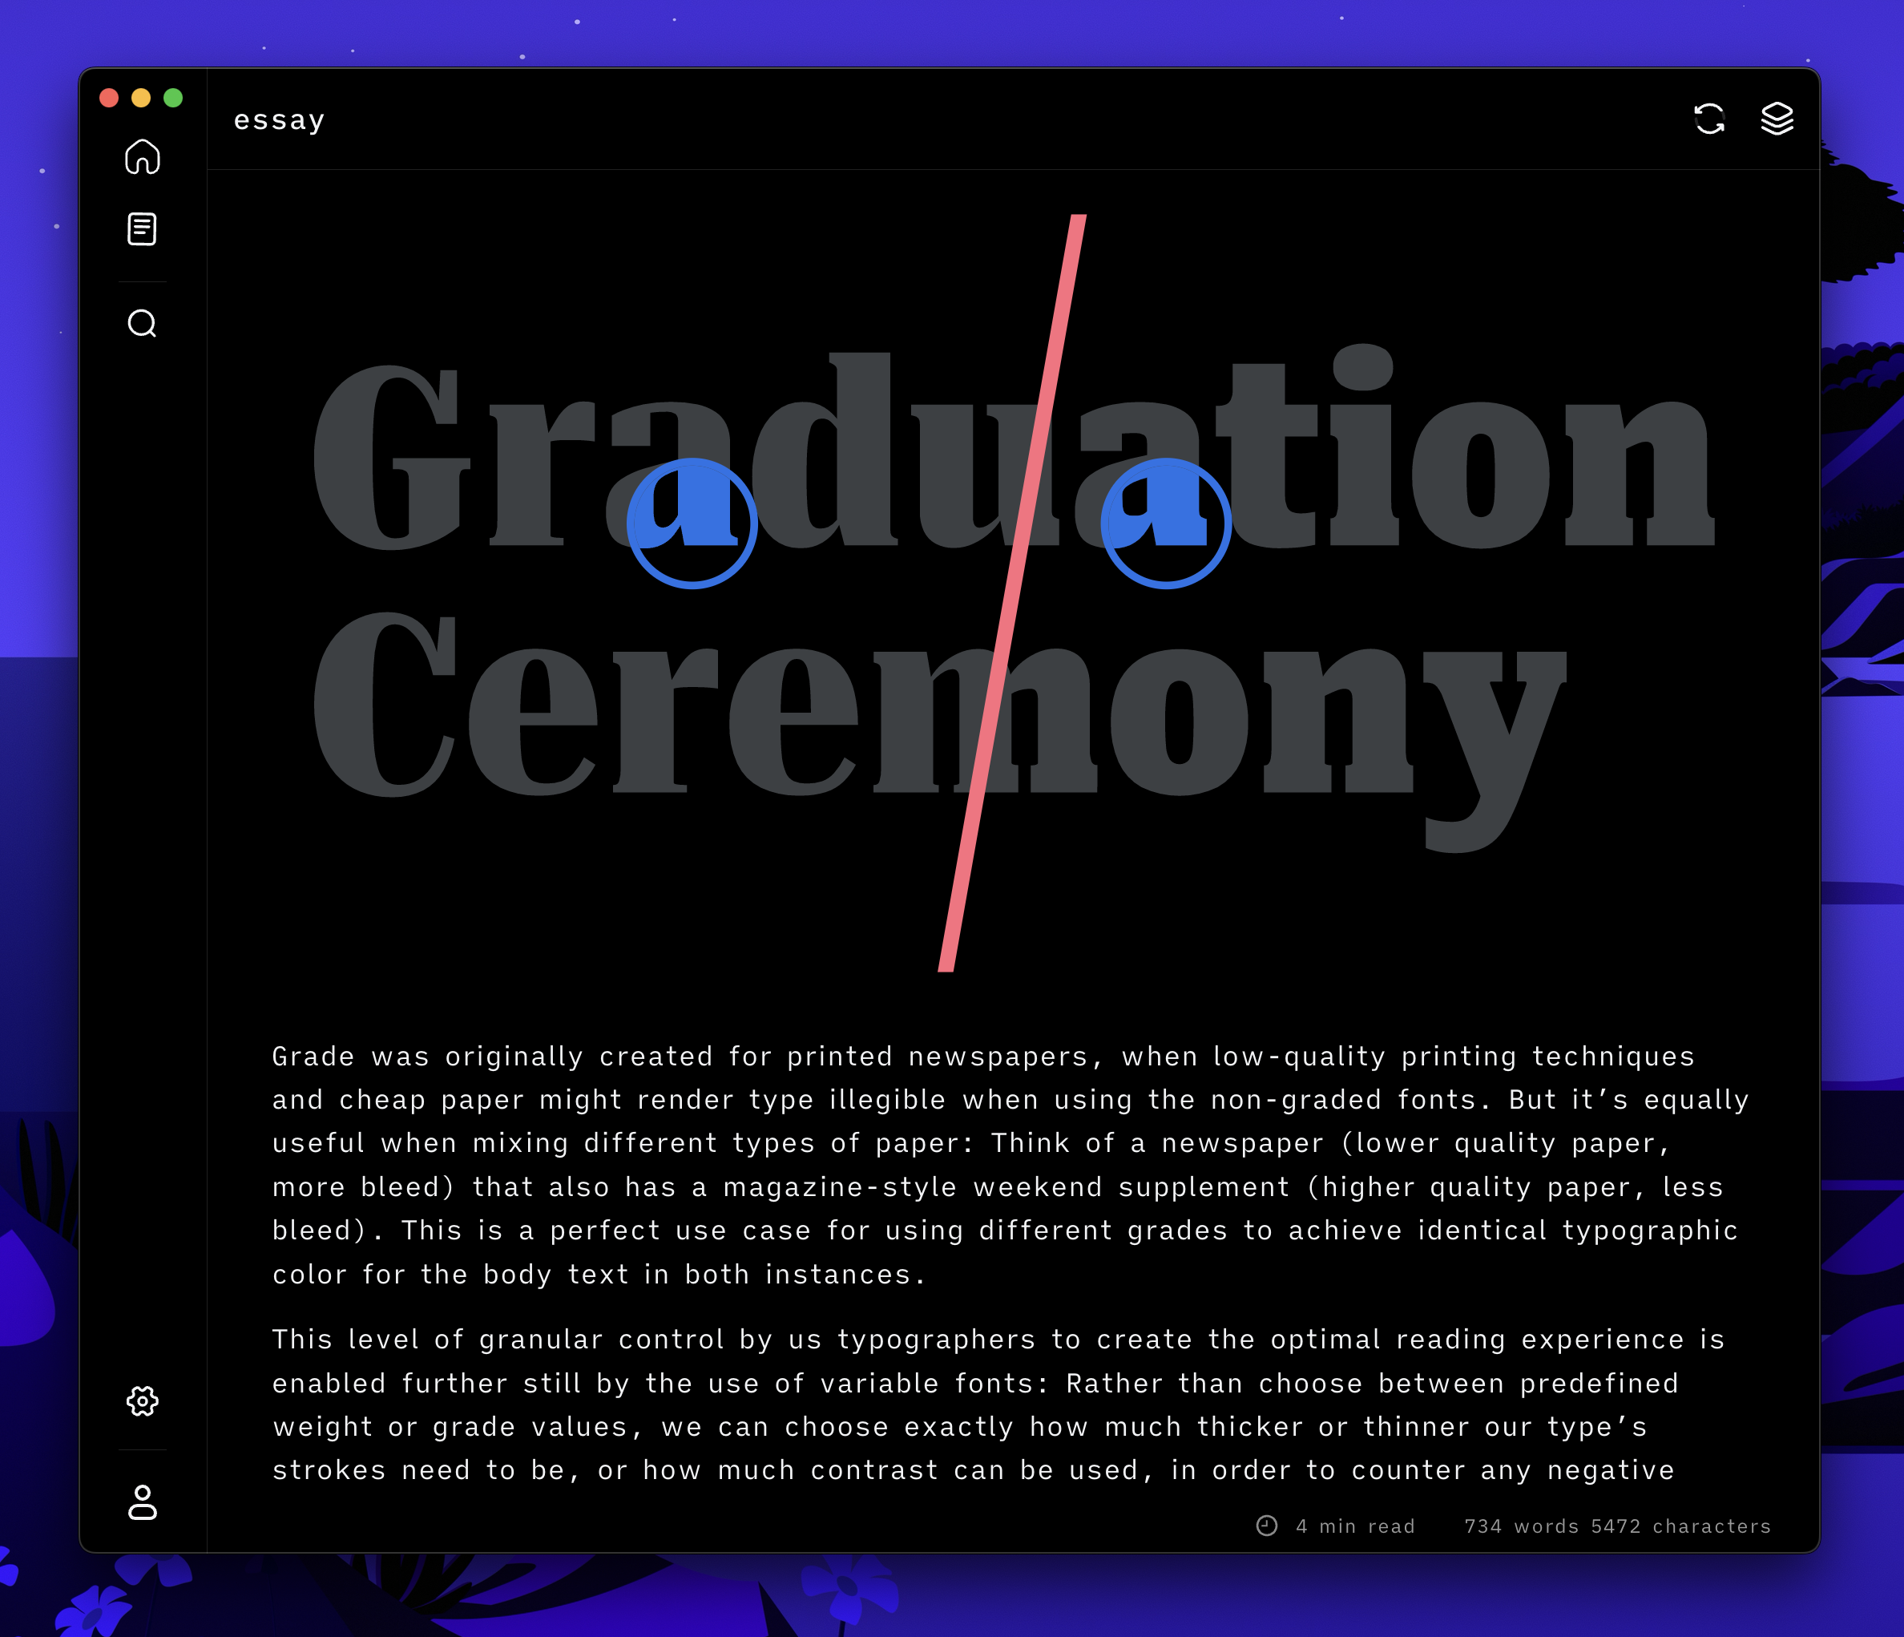Click the 'essay' document title
This screenshot has width=1904, height=1637.
point(280,120)
